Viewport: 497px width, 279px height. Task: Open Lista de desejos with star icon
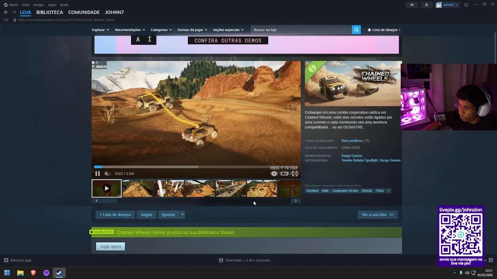(384, 30)
